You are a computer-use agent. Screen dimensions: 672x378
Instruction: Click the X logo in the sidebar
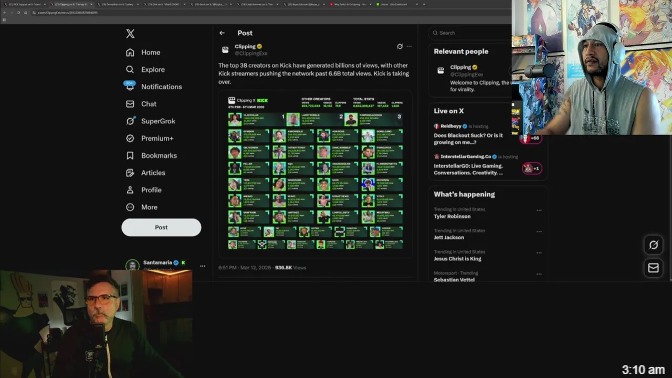pos(130,34)
